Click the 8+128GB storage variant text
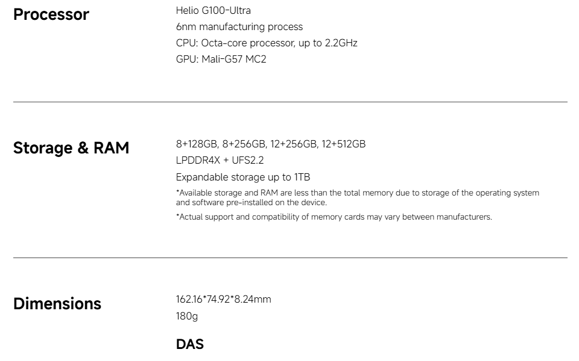The width and height of the screenshot is (579, 361). pyautogui.click(x=197, y=144)
